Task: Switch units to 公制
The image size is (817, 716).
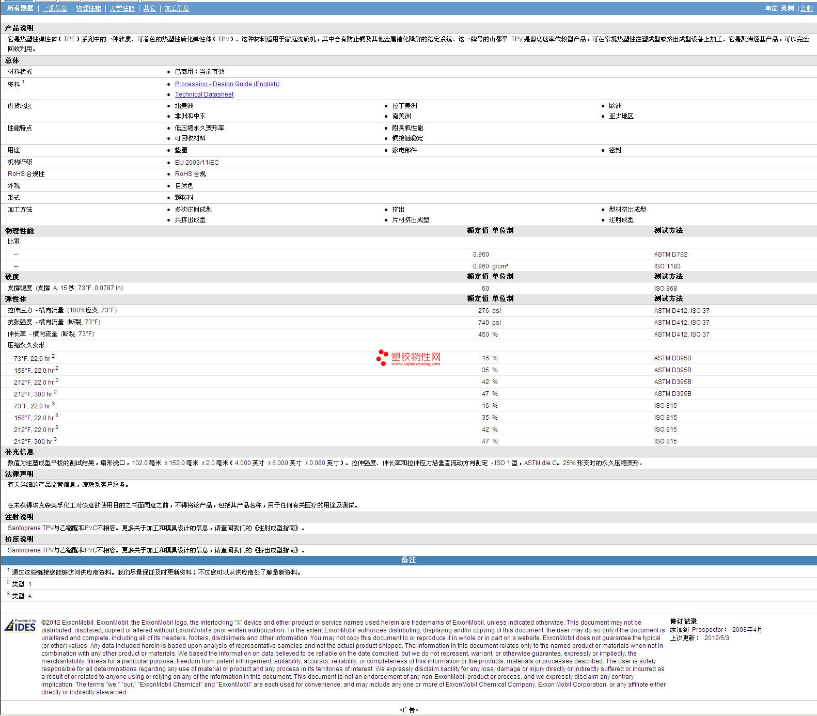Action: (x=806, y=8)
